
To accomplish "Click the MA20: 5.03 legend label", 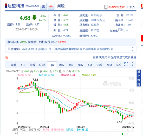I will [x=68, y=75].
